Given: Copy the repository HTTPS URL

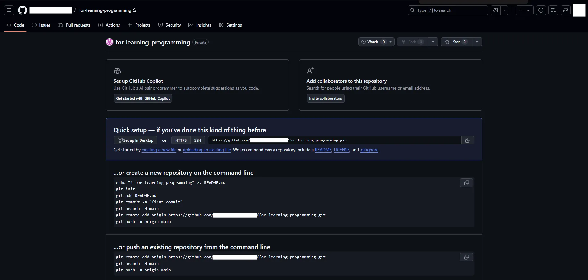Looking at the screenshot, I should 468,140.
